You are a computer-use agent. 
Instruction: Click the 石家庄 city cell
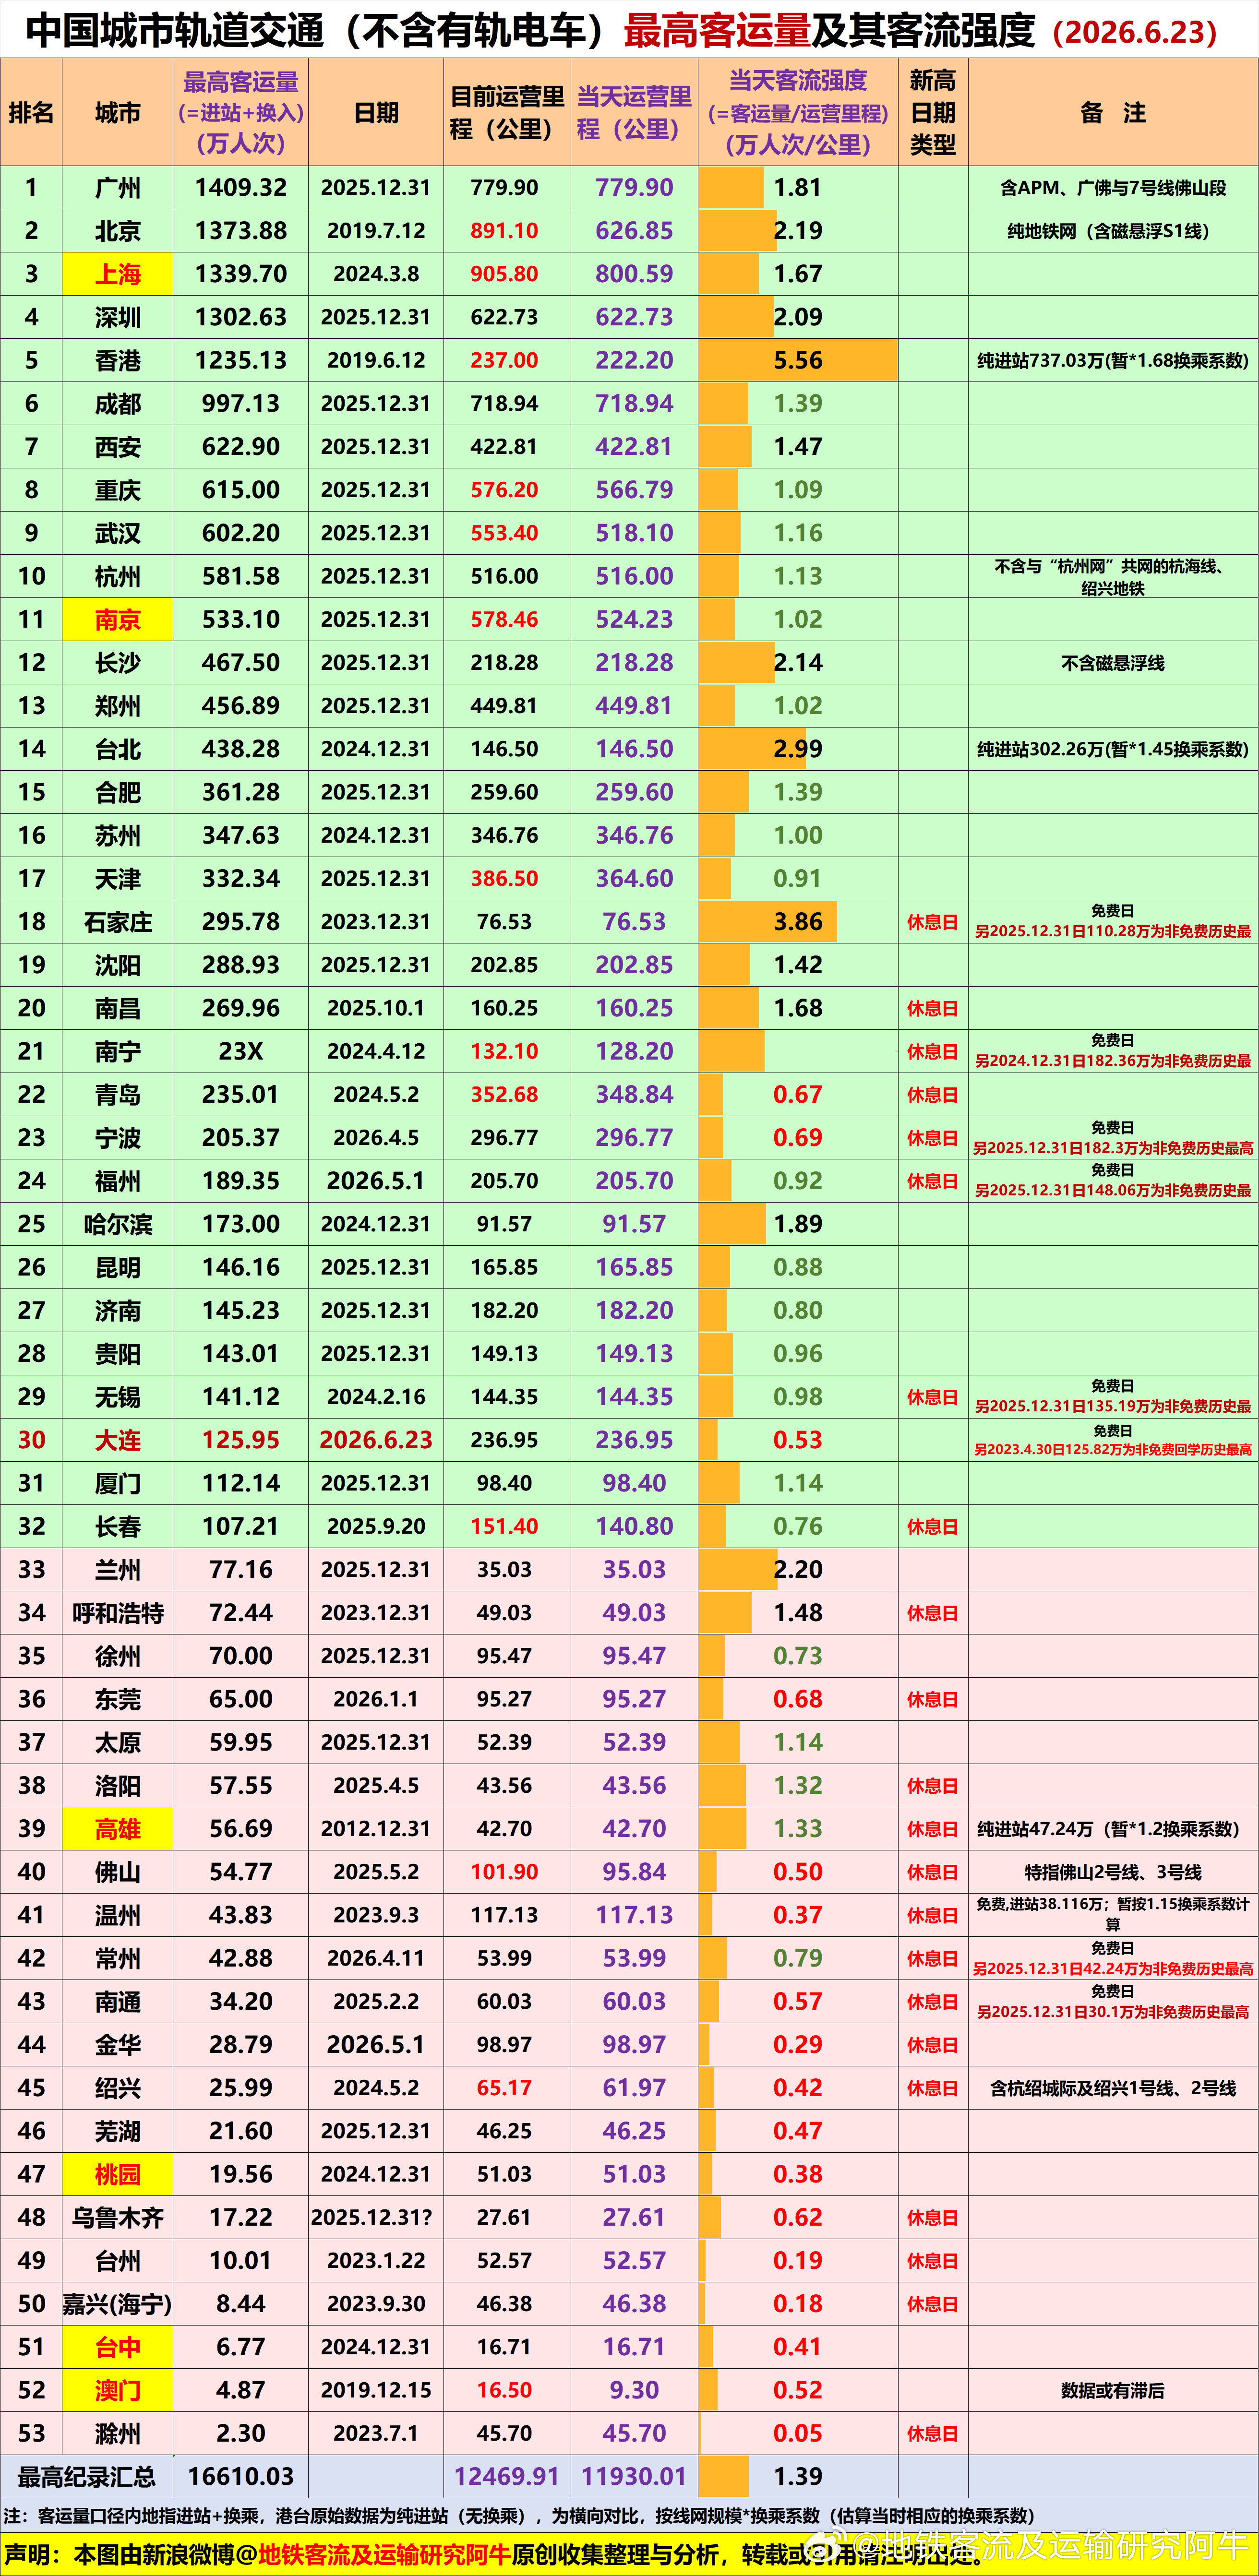coord(118,922)
